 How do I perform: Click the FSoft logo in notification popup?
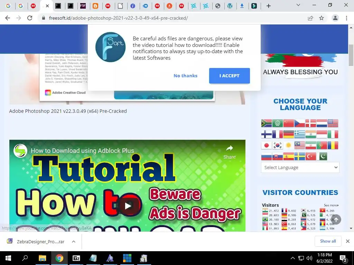pos(110,47)
